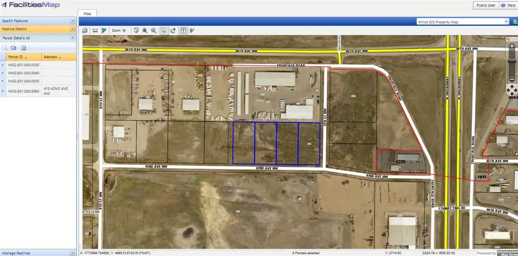
Task: Switch to the Map tab
Action: click(x=88, y=13)
